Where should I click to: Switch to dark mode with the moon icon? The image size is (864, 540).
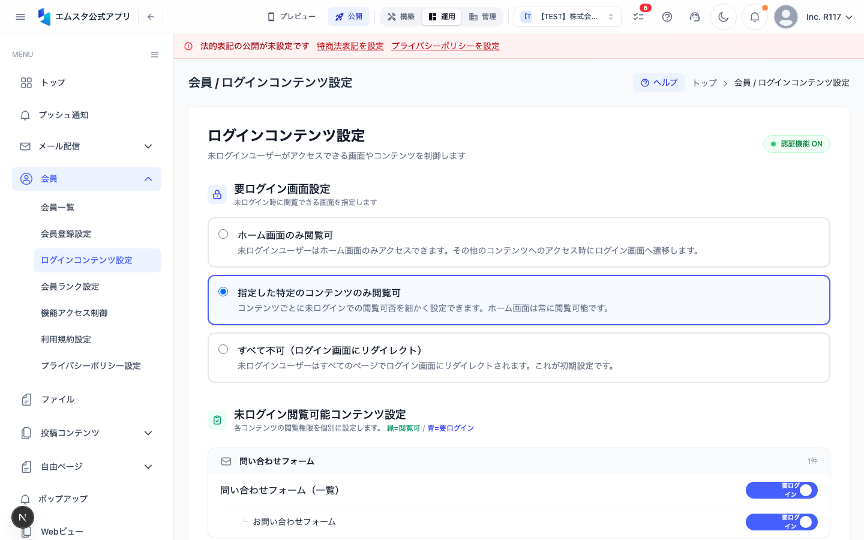tap(724, 17)
